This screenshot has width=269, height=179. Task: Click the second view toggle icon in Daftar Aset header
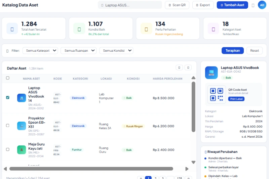tap(188, 68)
